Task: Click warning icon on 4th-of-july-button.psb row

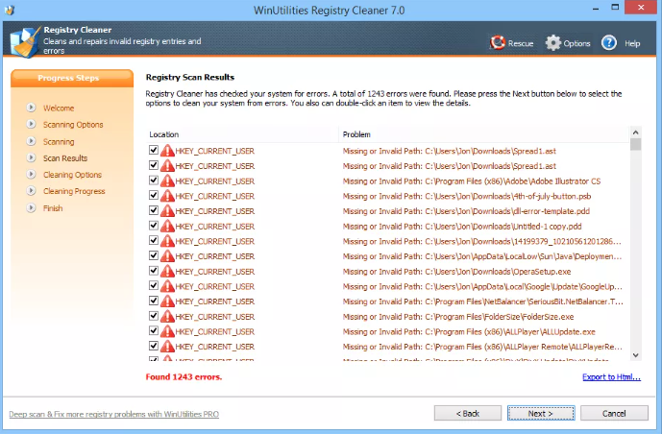Action: point(167,196)
